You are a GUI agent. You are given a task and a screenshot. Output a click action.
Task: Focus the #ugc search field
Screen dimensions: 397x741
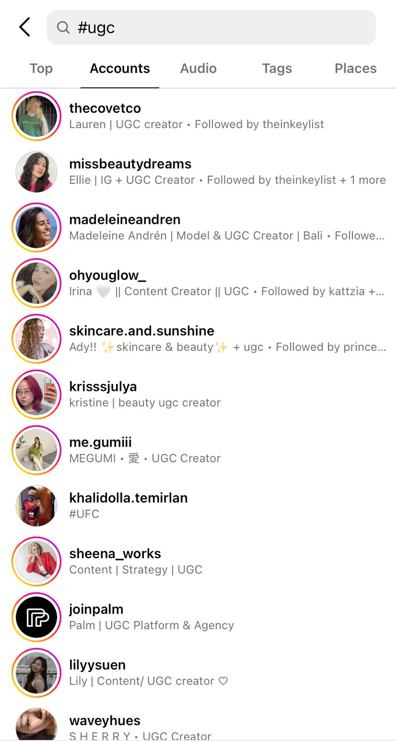point(211,27)
